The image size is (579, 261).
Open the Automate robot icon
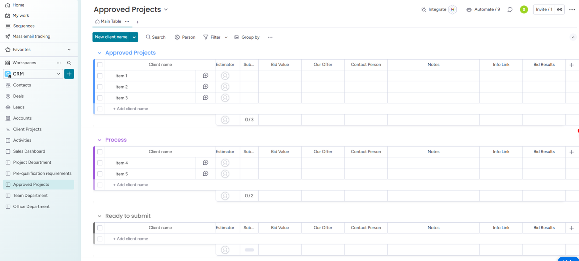point(469,9)
